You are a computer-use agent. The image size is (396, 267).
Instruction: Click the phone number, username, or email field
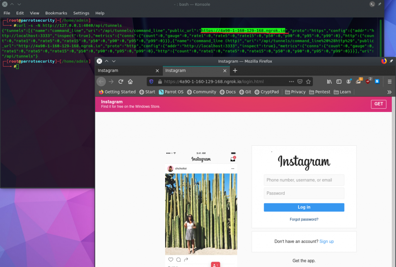[x=304, y=180]
